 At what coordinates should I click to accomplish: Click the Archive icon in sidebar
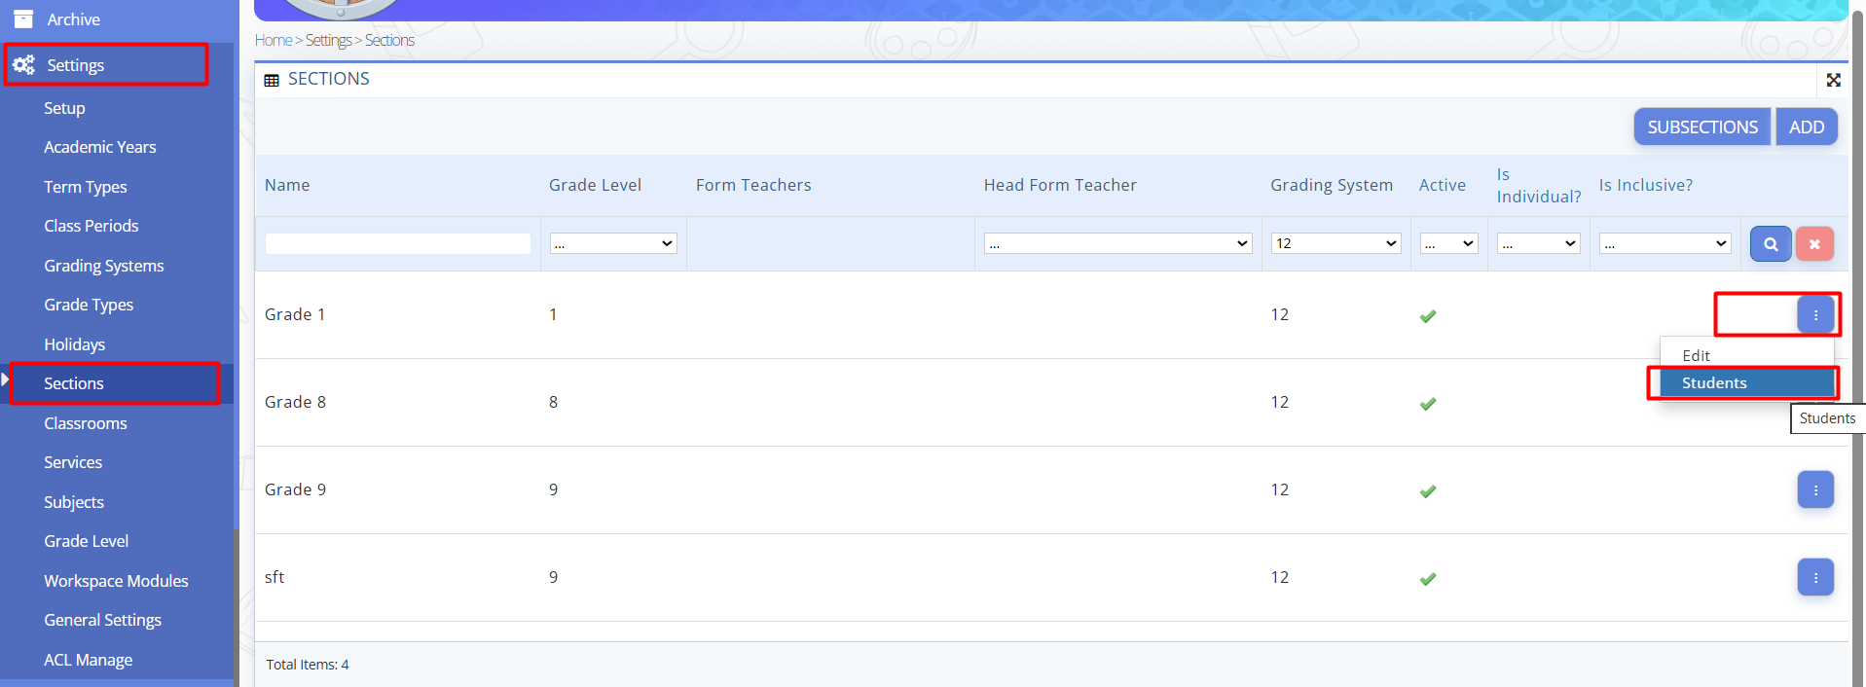tap(23, 19)
